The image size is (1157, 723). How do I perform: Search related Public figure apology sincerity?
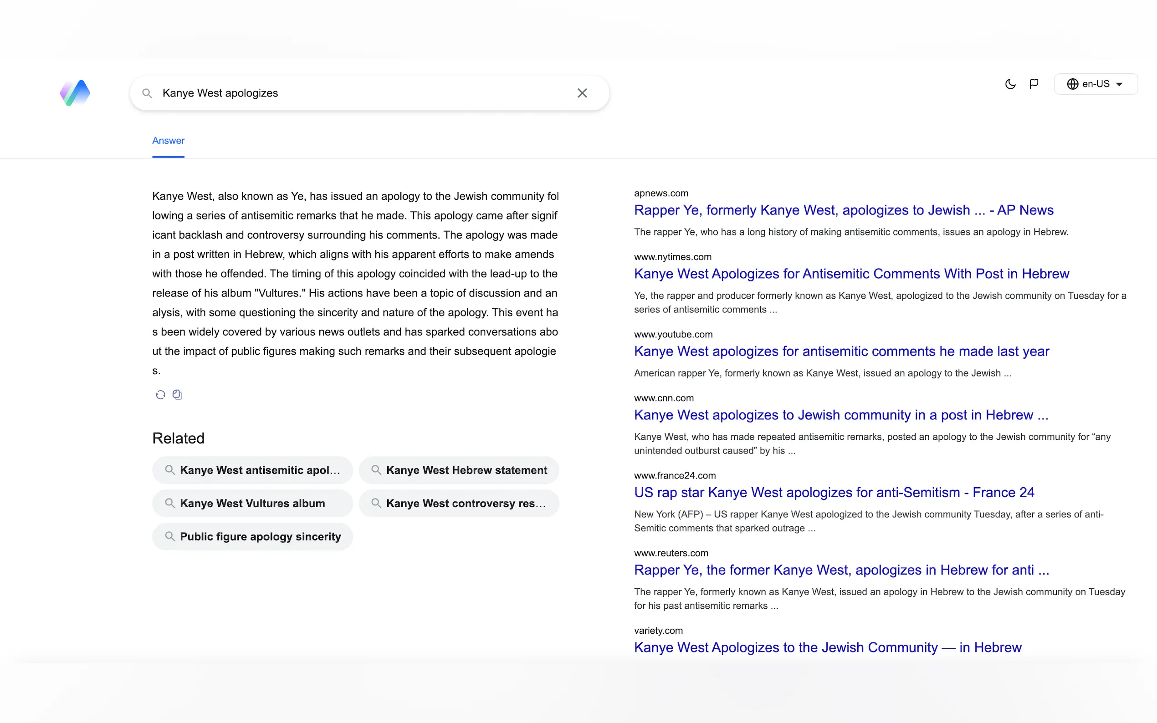point(252,536)
